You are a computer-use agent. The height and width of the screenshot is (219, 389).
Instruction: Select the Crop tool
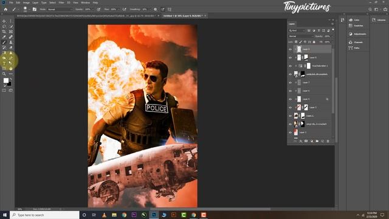4,32
